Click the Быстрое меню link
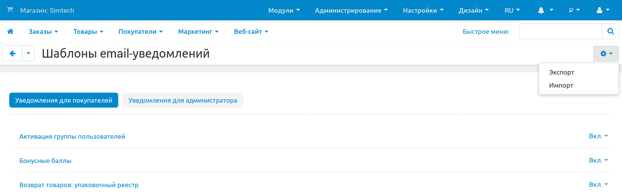The image size is (622, 196). 485,32
